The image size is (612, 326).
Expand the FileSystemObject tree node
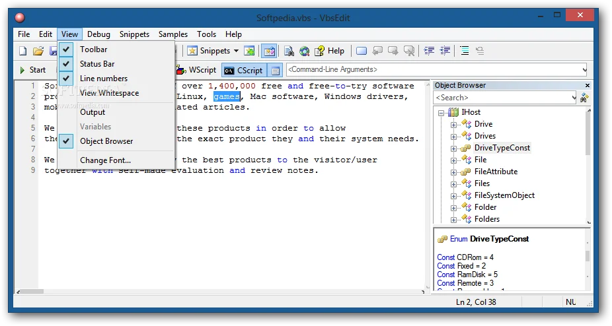454,195
